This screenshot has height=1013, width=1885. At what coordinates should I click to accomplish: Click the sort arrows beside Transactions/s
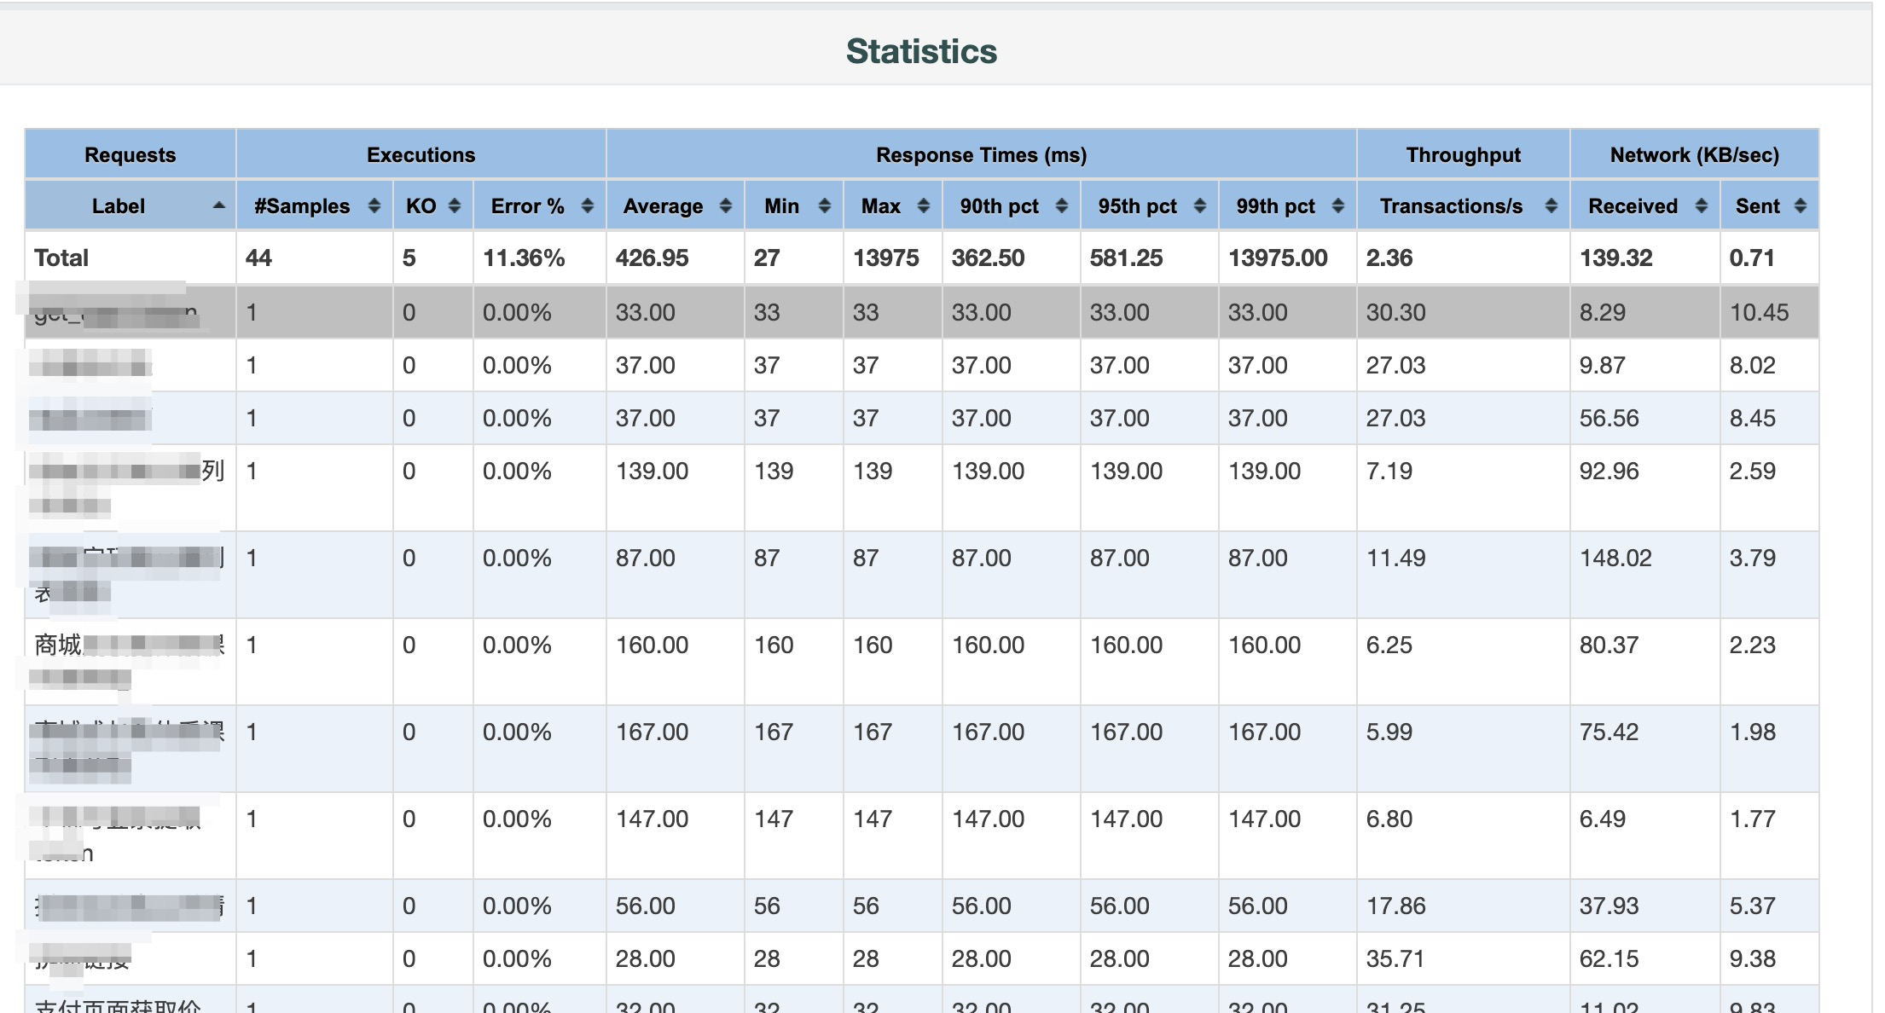(1551, 205)
